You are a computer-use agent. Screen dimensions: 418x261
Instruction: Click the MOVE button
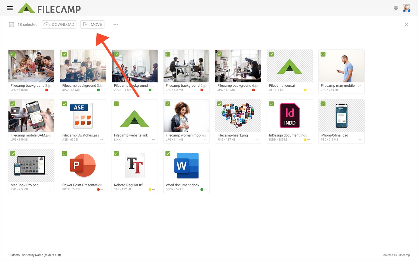click(93, 24)
